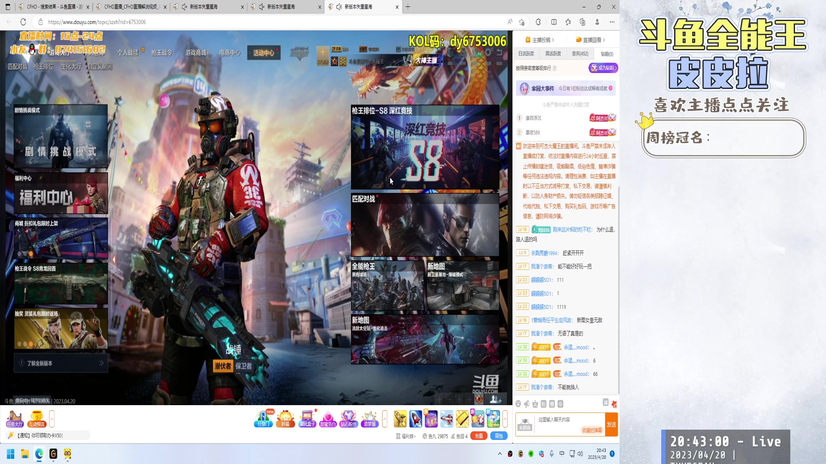Click the 互动预言 trophy icon

click(37, 418)
